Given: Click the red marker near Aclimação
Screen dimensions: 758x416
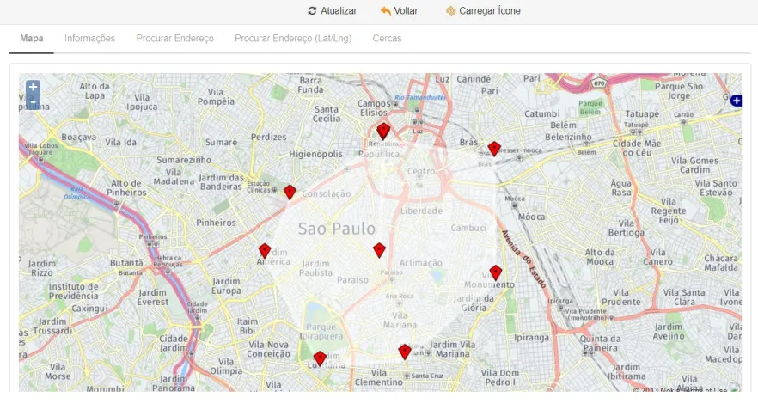Looking at the screenshot, I should point(379,249).
